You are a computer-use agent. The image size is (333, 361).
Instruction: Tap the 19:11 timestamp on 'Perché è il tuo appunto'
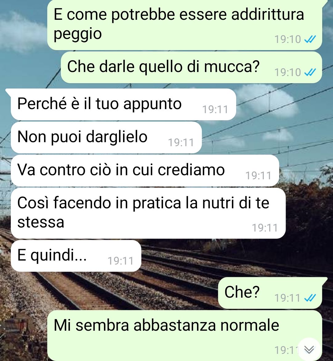215,110
